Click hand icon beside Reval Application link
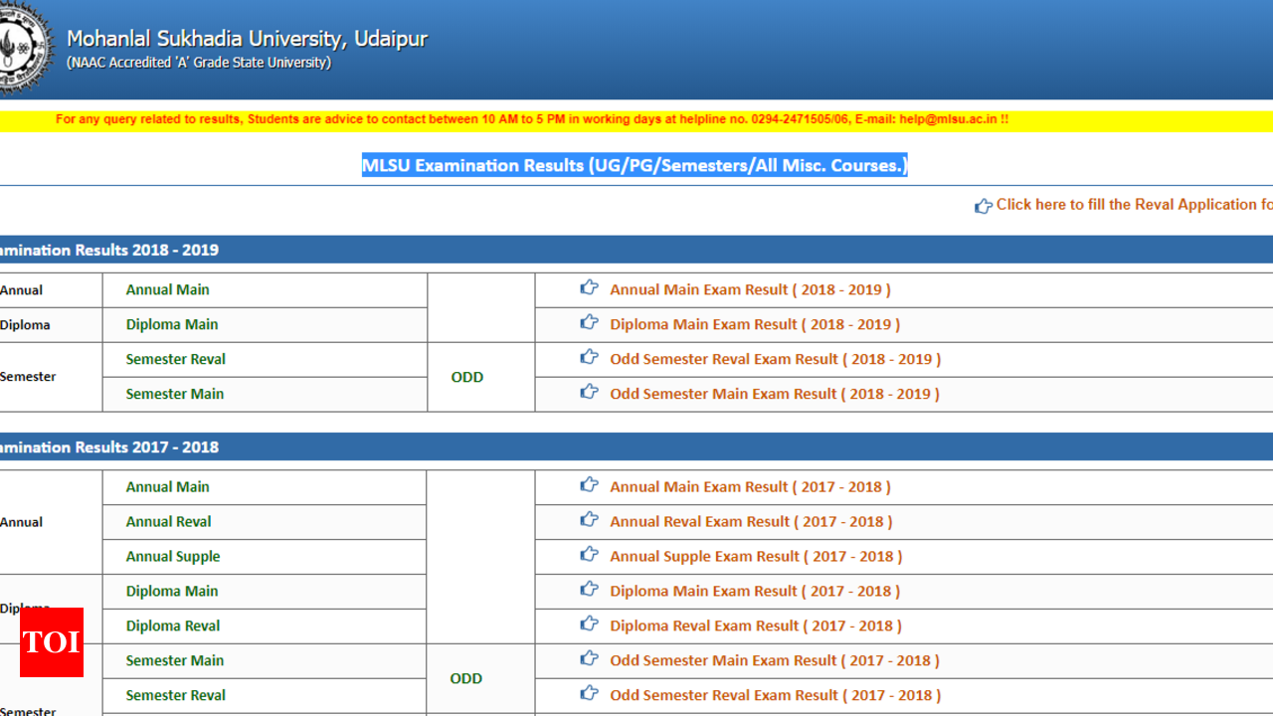 pyautogui.click(x=984, y=206)
